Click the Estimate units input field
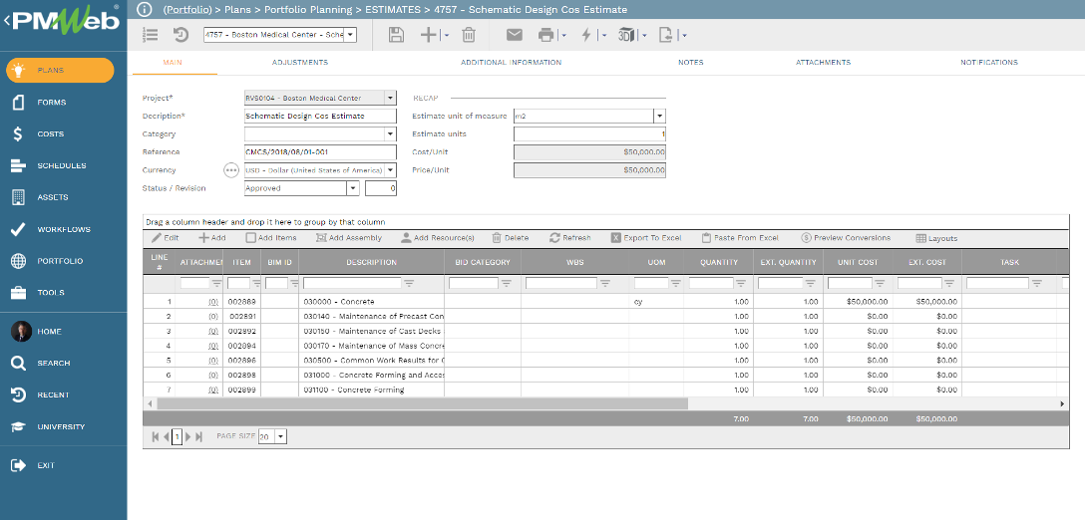The height and width of the screenshot is (520, 1086). pos(589,134)
